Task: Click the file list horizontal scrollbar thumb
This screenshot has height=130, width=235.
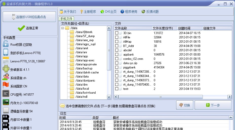Action: (160, 97)
